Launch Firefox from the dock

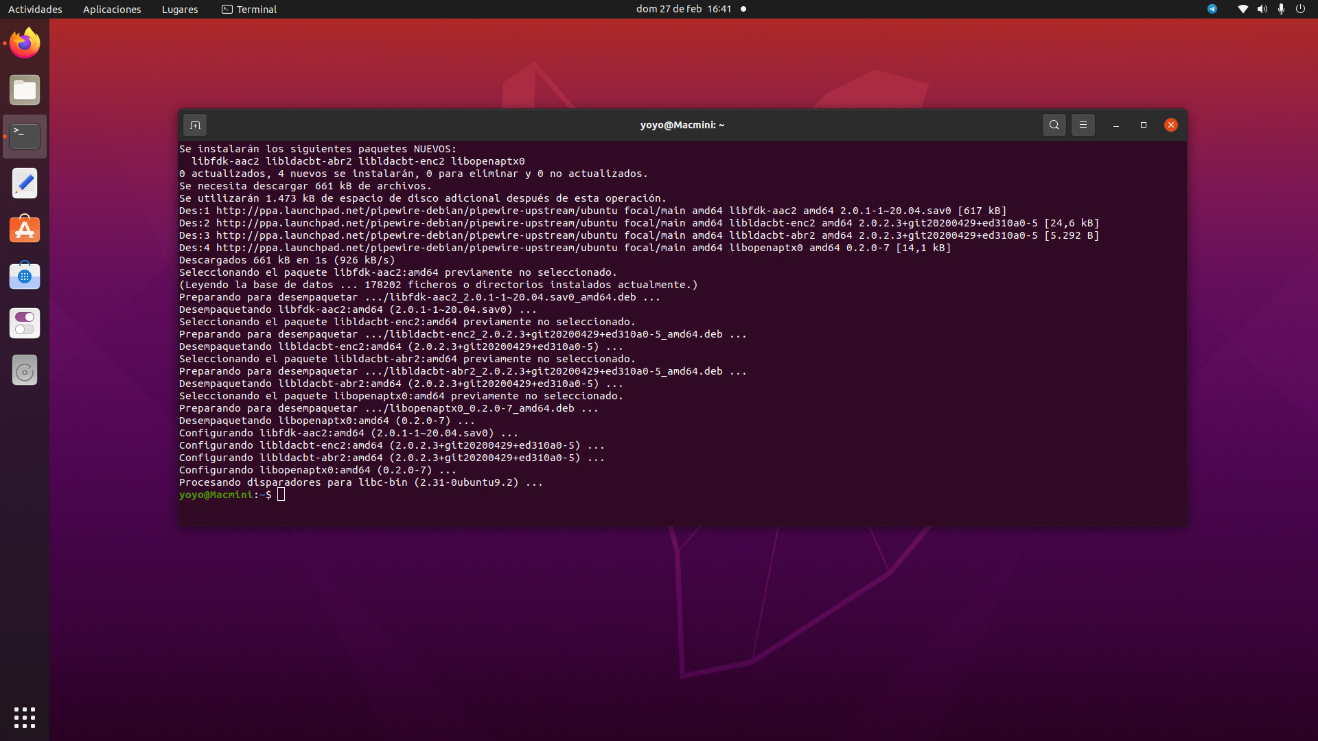click(25, 43)
